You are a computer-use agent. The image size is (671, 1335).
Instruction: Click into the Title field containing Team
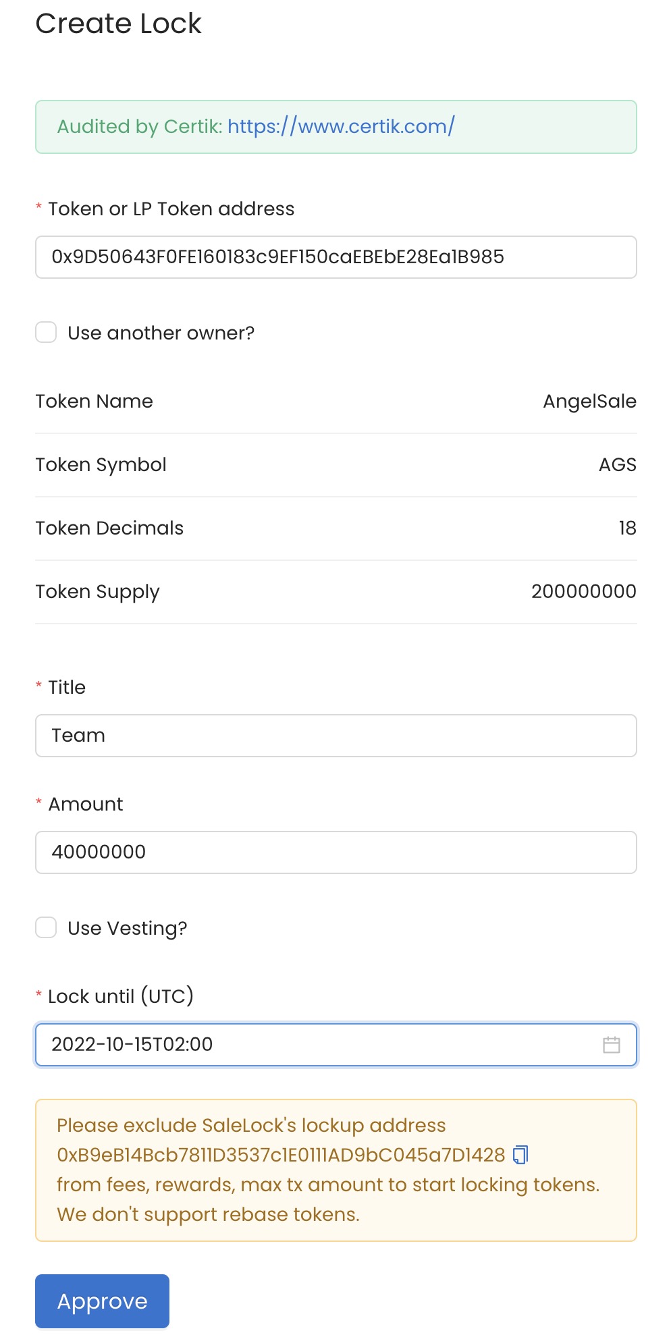[x=336, y=736]
